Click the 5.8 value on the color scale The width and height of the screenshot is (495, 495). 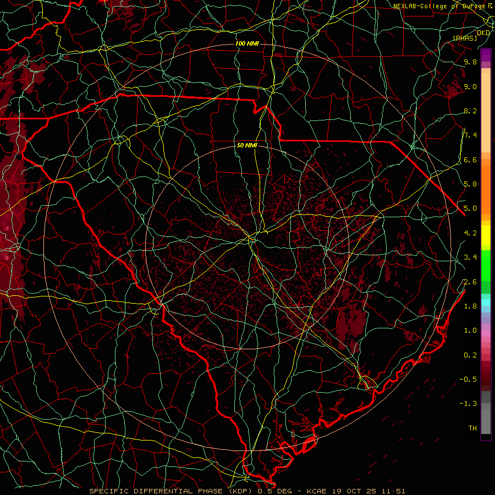pos(470,184)
